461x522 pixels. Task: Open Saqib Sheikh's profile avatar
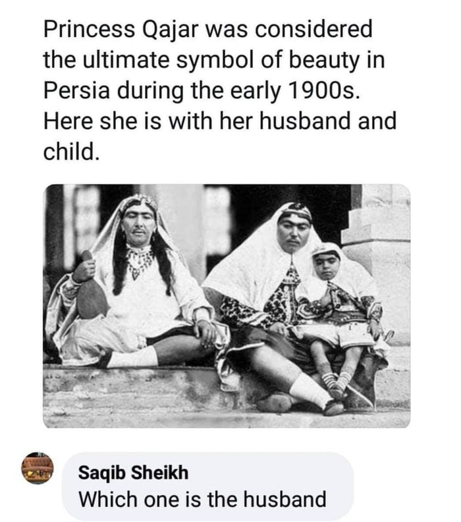pos(37,467)
